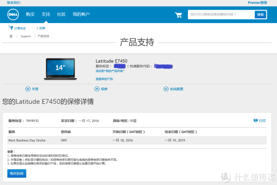Viewport: 277px width, 185px height.
Task: Click inside the search input field
Action: tap(221, 15)
